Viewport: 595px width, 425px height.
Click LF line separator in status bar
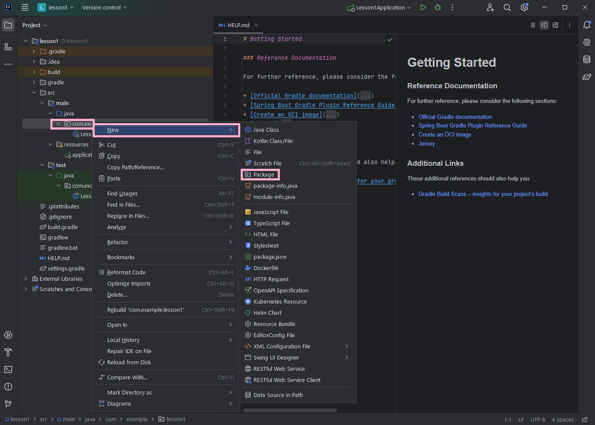[x=521, y=419]
